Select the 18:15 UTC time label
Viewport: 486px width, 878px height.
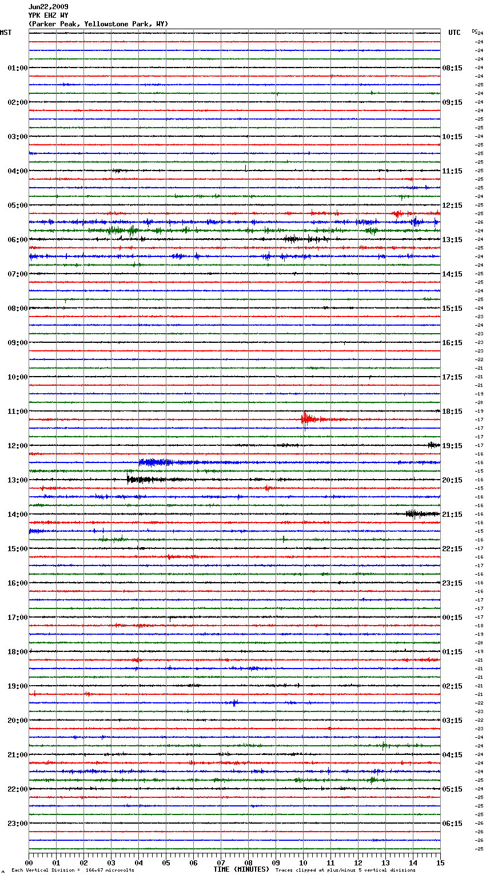click(452, 412)
